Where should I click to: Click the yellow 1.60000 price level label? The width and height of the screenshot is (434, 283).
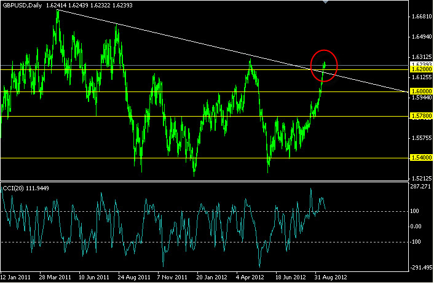(x=422, y=91)
